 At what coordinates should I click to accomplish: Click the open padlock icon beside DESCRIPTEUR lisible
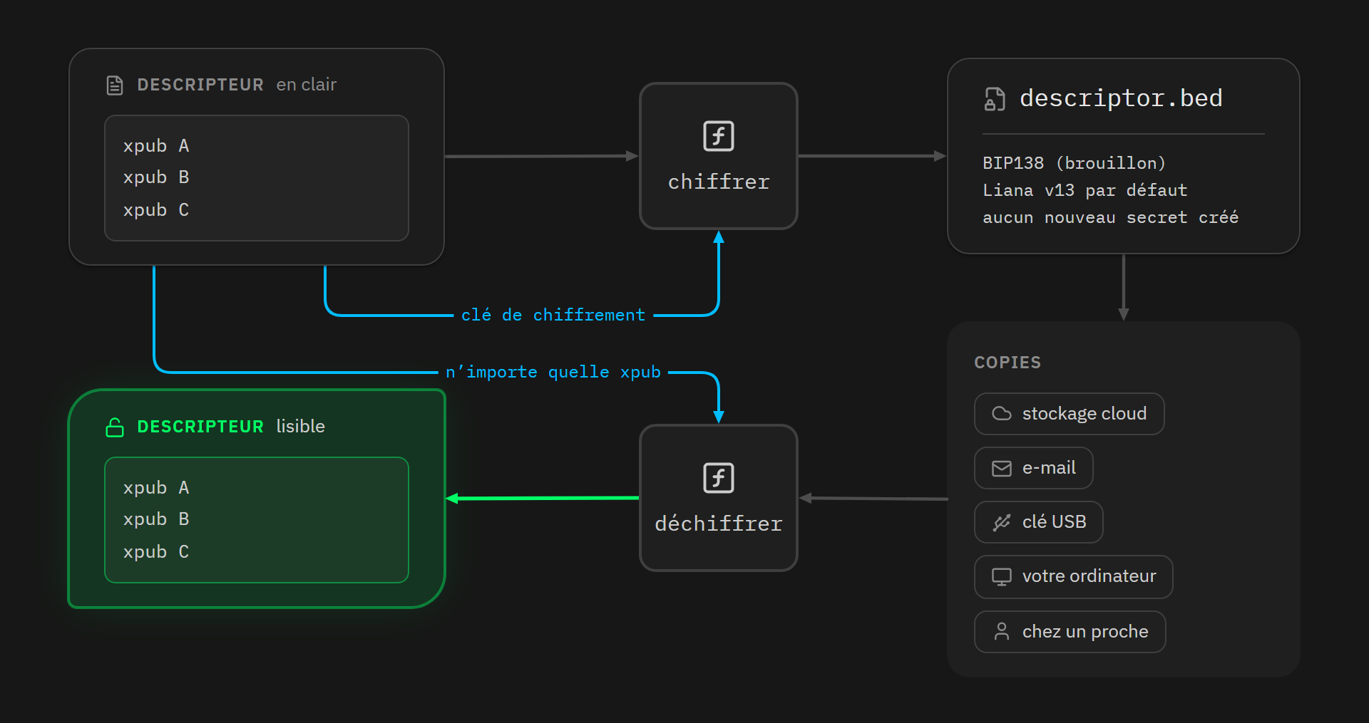[115, 427]
